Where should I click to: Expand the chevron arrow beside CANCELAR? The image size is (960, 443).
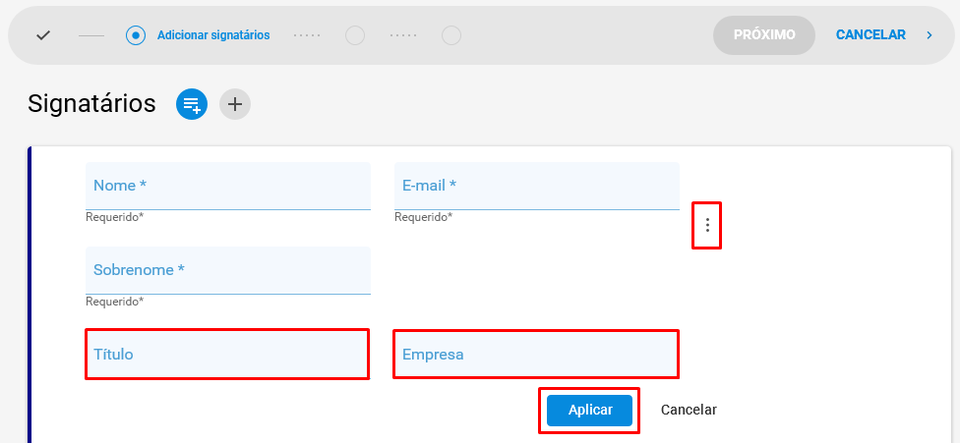pyautogui.click(x=930, y=35)
